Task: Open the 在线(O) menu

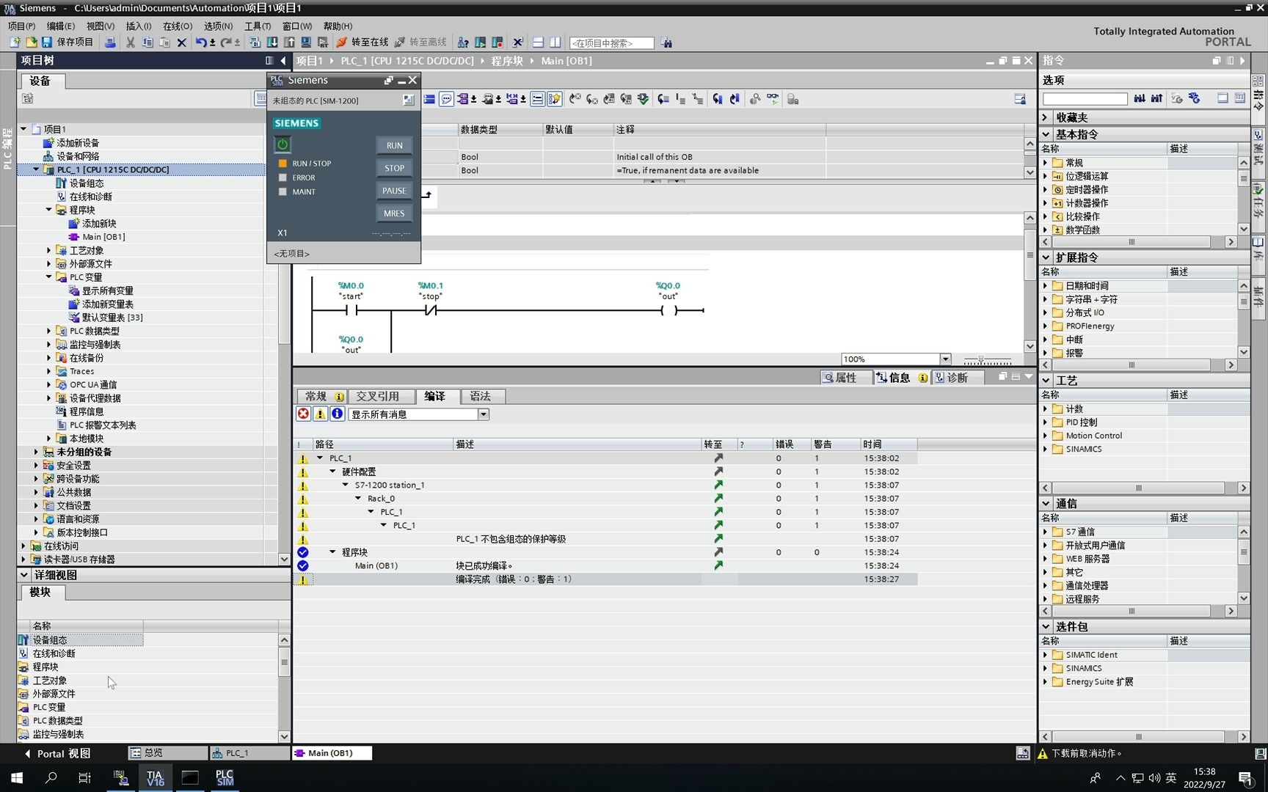Action: pyautogui.click(x=177, y=26)
